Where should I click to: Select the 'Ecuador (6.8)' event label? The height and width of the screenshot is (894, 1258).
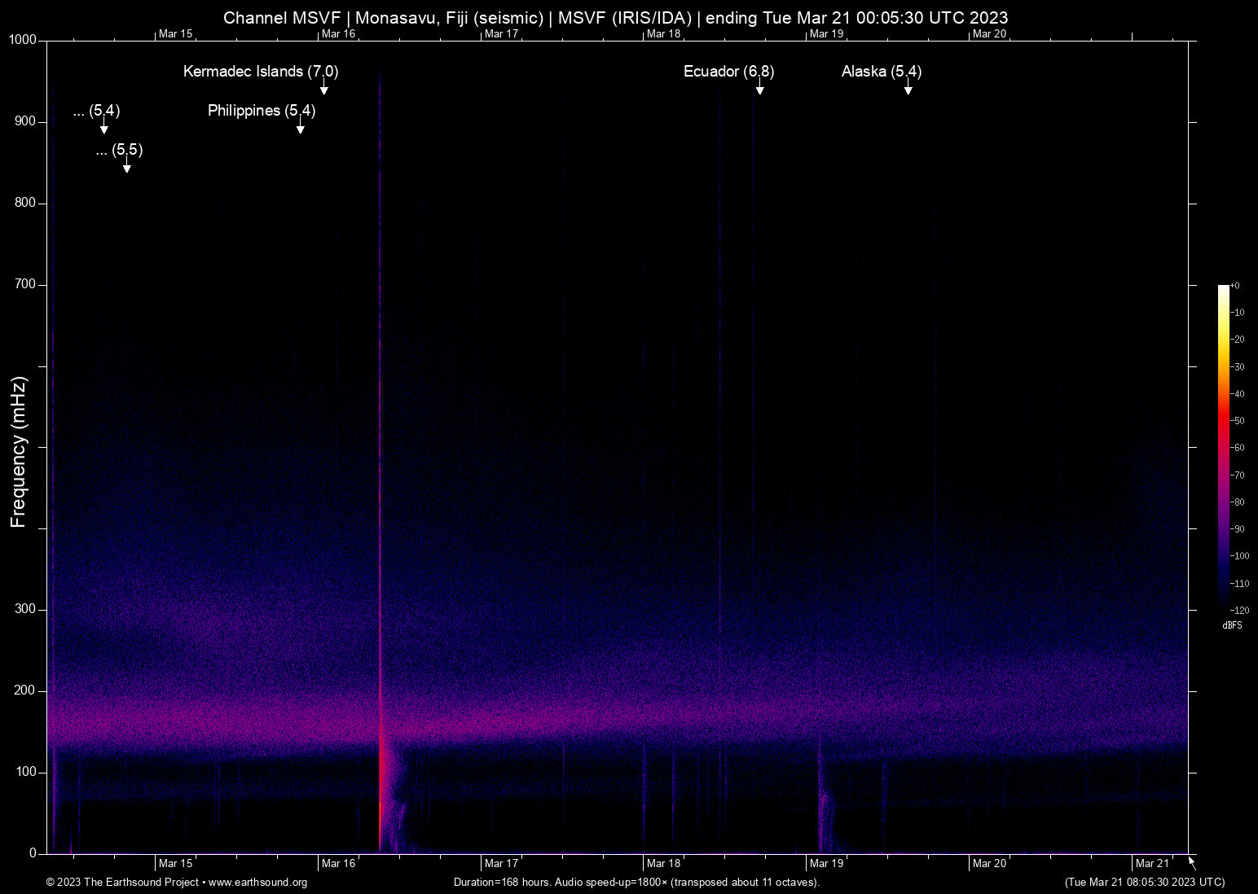(x=729, y=72)
